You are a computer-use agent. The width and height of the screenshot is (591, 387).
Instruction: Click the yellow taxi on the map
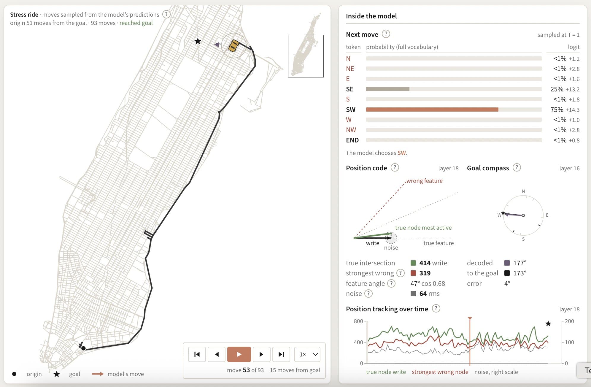click(x=233, y=46)
